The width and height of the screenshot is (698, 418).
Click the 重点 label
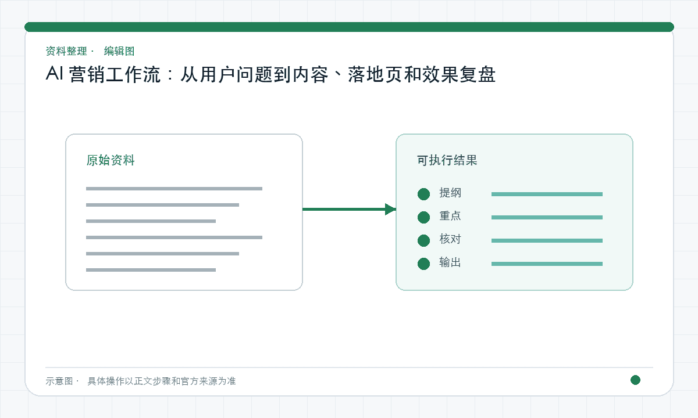pyautogui.click(x=450, y=216)
